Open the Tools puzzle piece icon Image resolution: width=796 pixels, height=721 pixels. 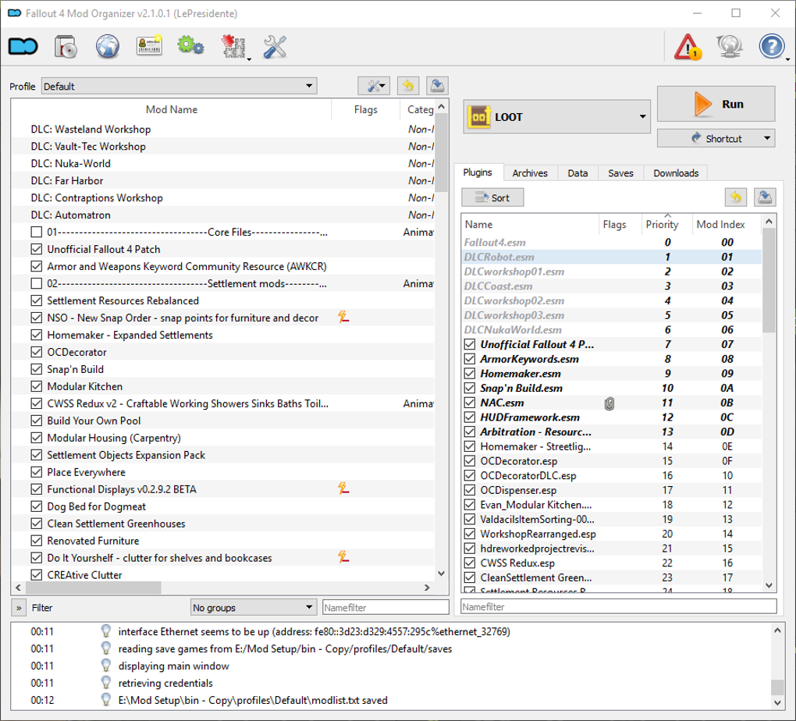pos(233,47)
